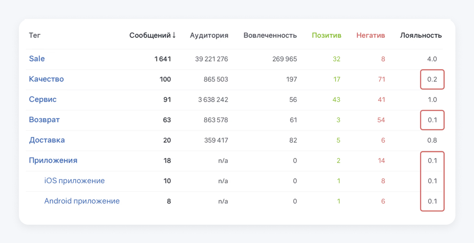Sort by the Негатив column header
Image resolution: width=474 pixels, height=243 pixels.
point(371,35)
